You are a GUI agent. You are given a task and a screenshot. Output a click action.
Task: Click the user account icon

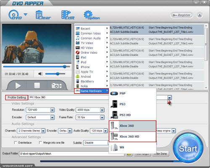pos(199,15)
